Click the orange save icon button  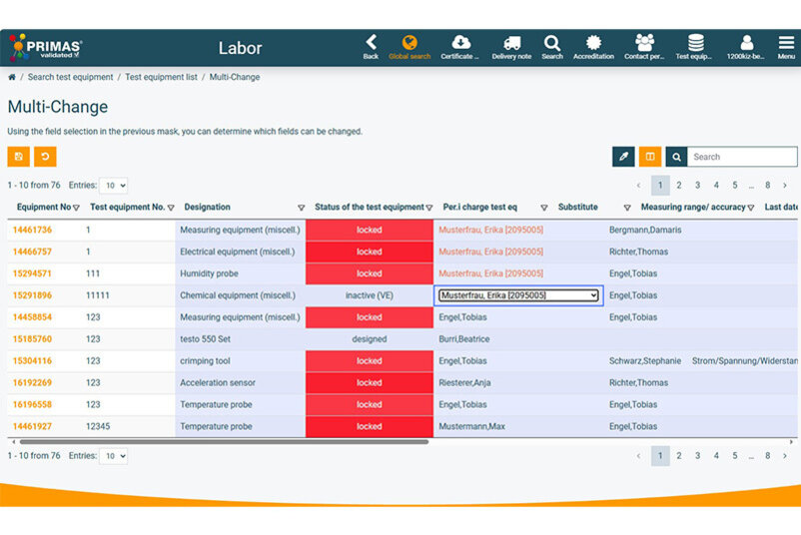pyautogui.click(x=19, y=157)
